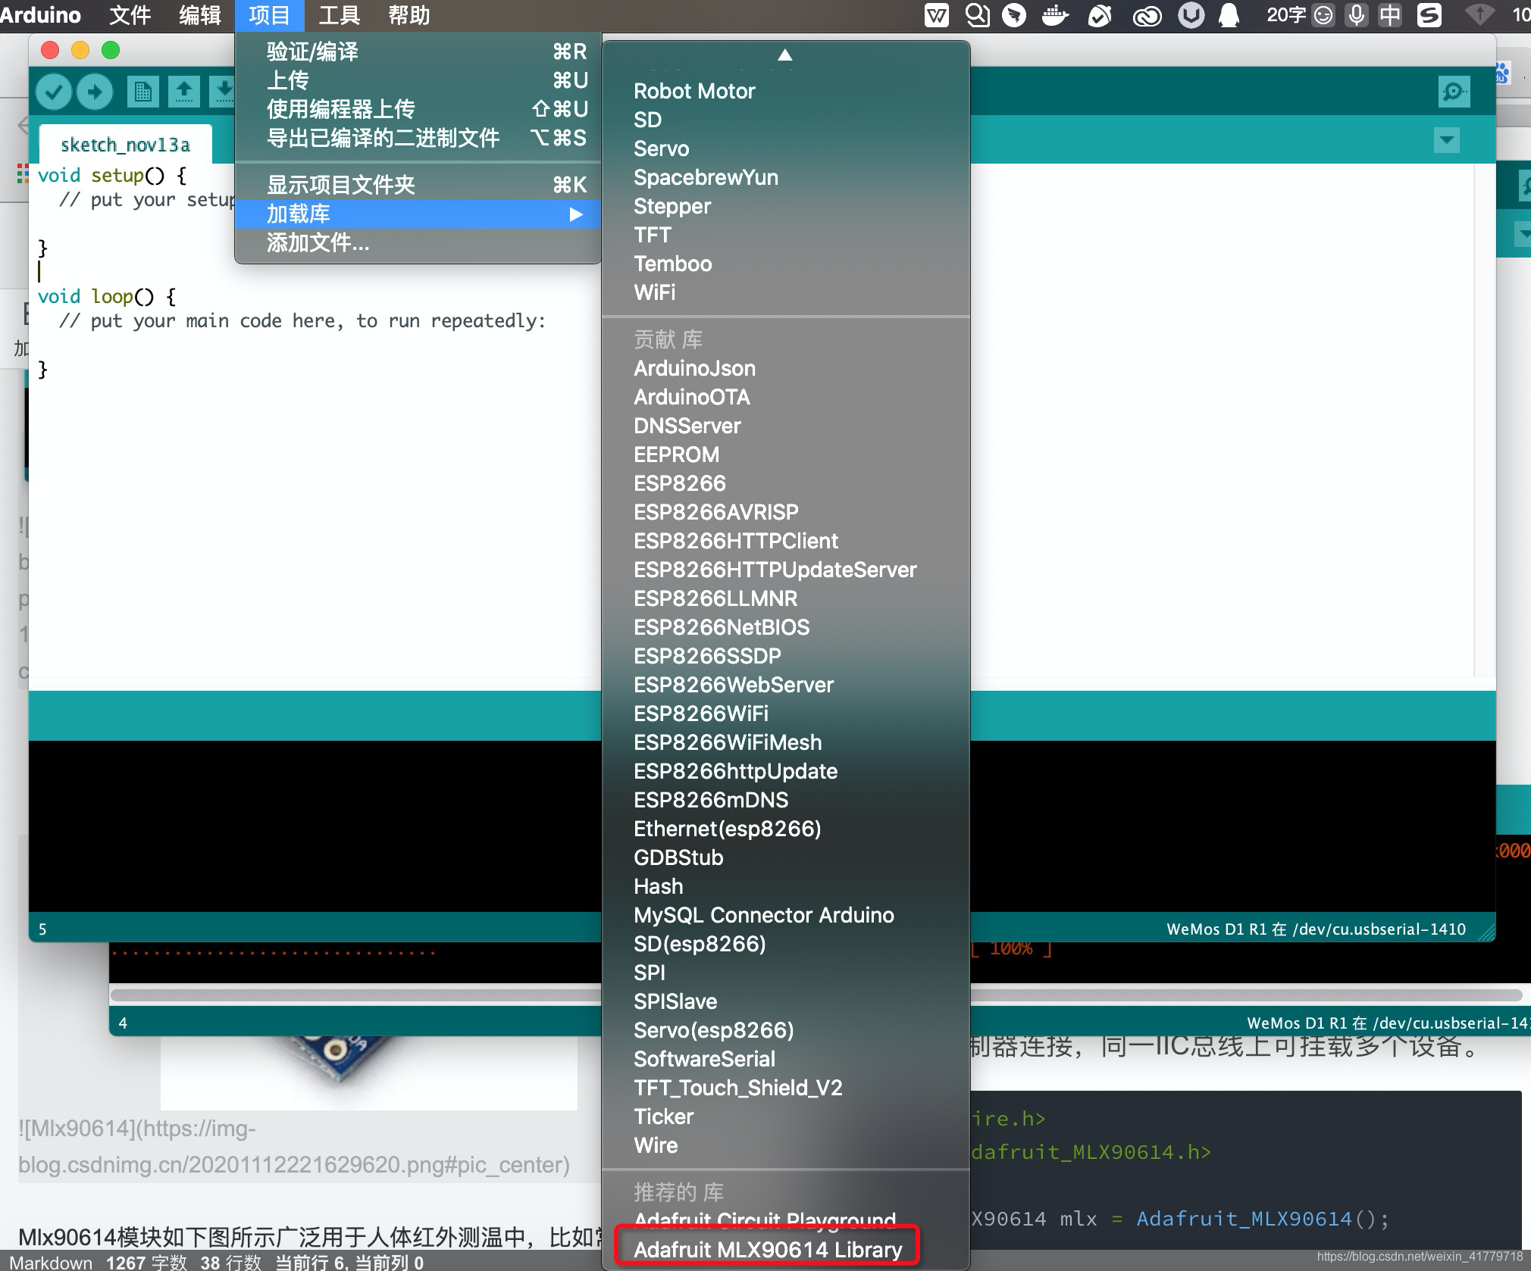This screenshot has width=1531, height=1271.
Task: Select the Wire library
Action: click(786, 1145)
